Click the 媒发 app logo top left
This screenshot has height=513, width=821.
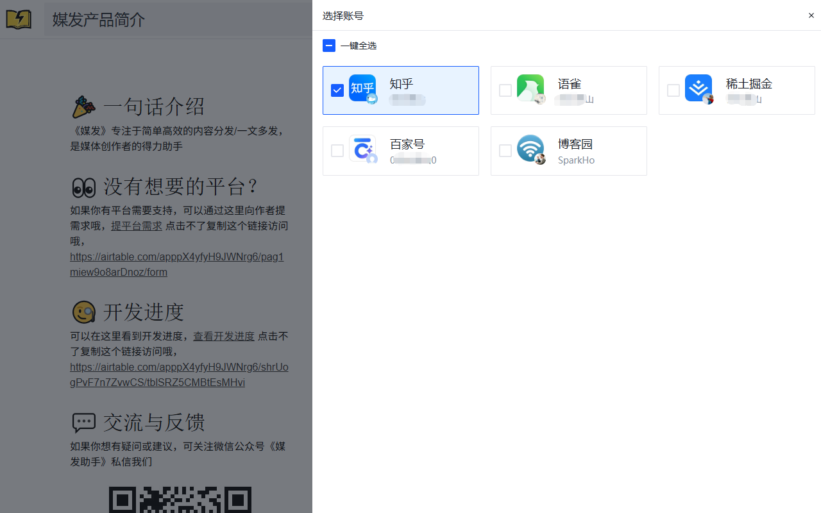point(19,19)
